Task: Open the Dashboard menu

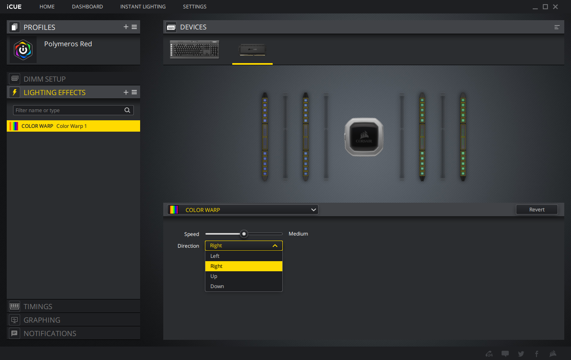Action: 88,7
